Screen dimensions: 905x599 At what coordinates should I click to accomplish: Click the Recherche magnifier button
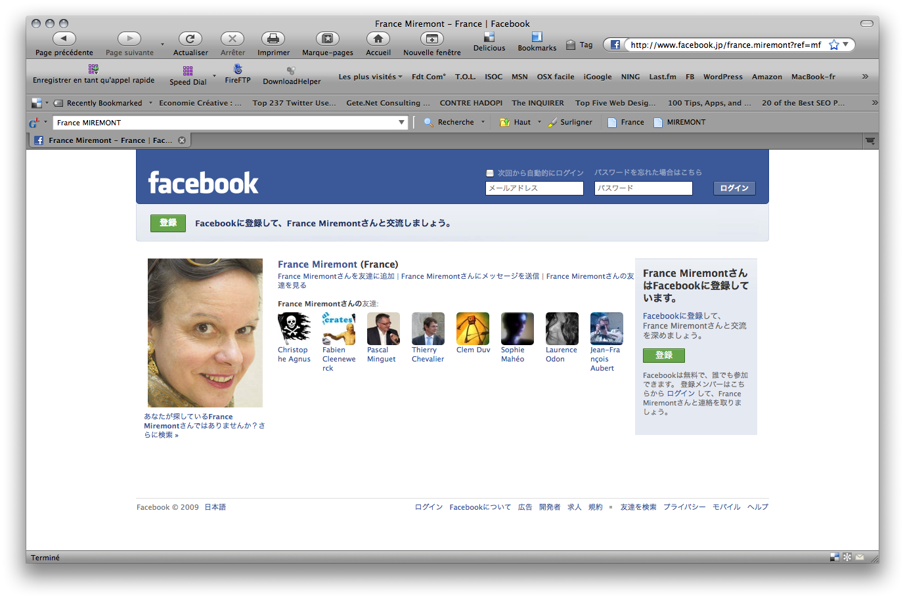(x=428, y=122)
